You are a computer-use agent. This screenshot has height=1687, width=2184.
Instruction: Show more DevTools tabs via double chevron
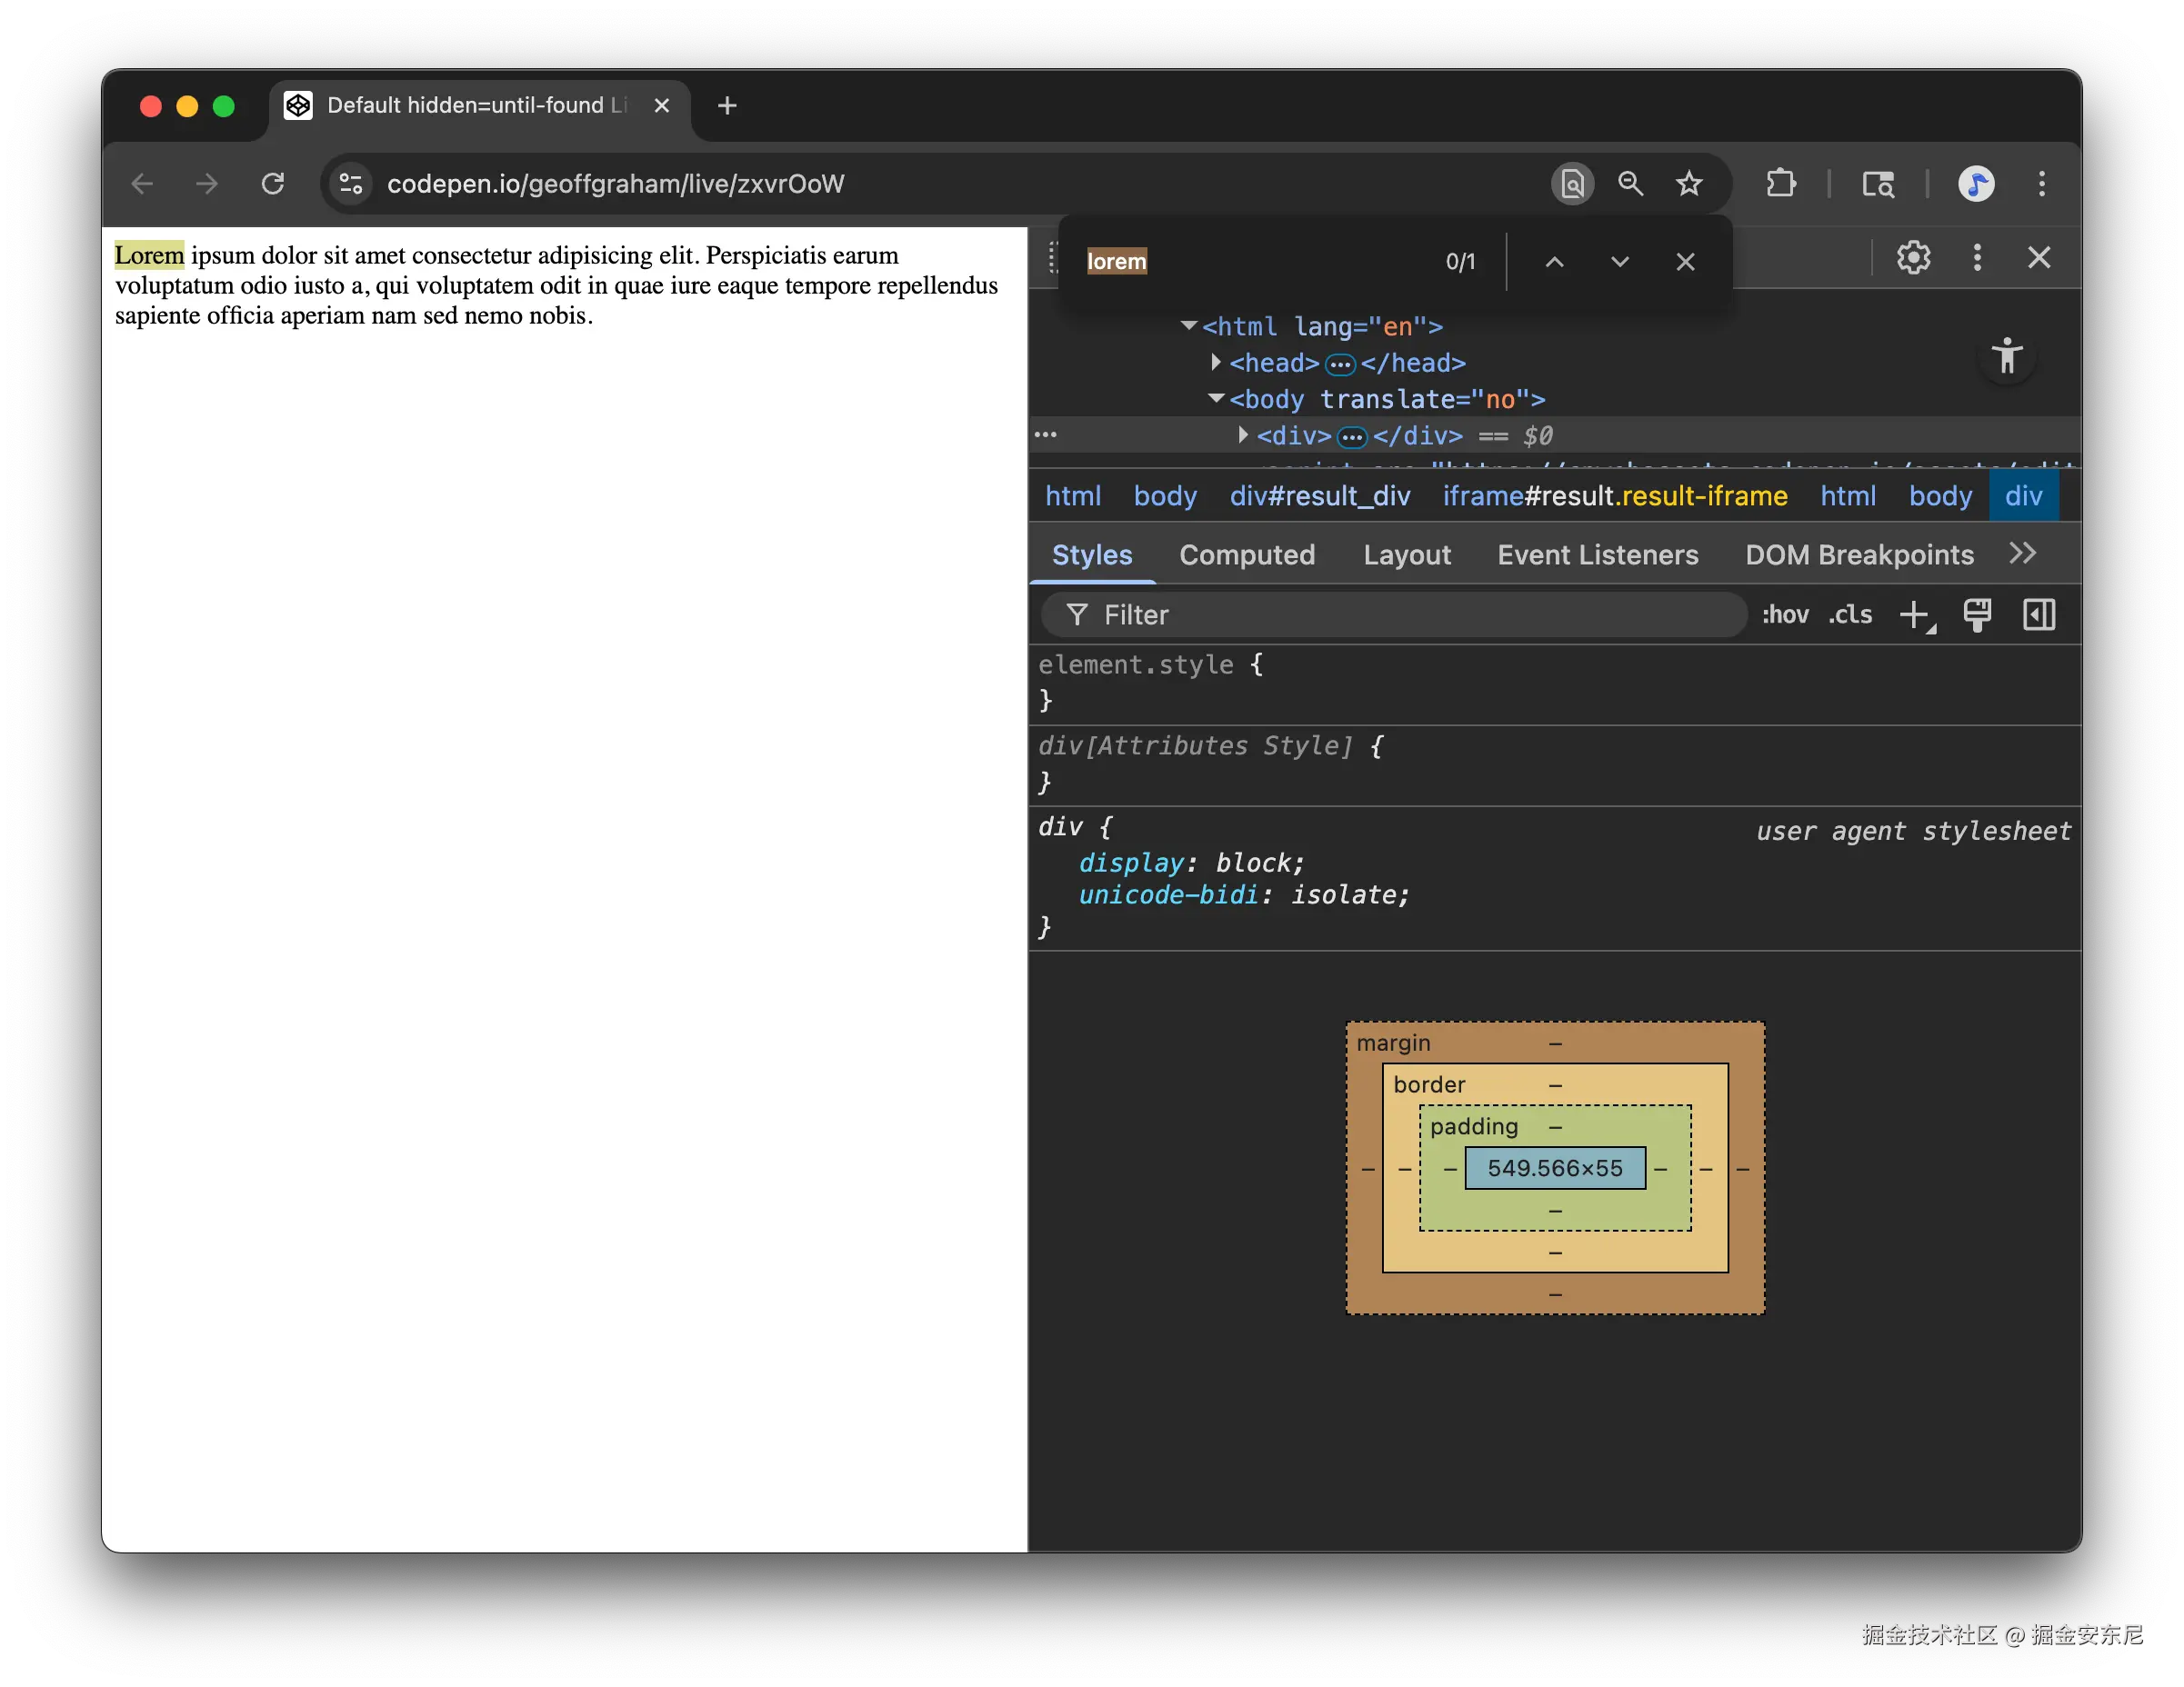click(2022, 554)
